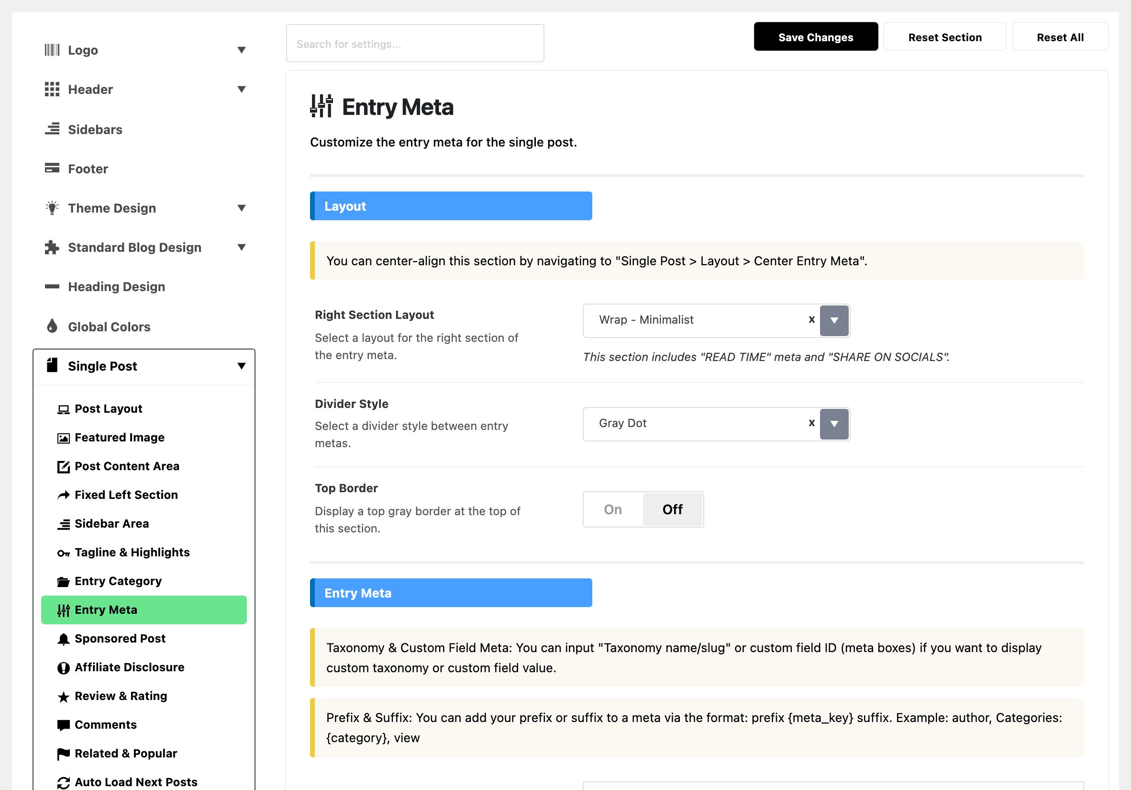Click the Featured Image picture icon

64,438
